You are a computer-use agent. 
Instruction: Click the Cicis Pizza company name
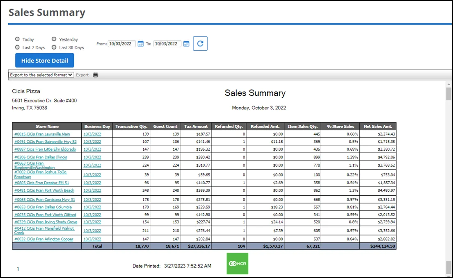point(26,91)
